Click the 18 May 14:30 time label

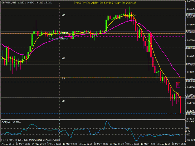tap(179, 144)
